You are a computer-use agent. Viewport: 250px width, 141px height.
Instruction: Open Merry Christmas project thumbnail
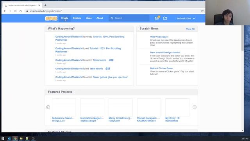(121, 107)
